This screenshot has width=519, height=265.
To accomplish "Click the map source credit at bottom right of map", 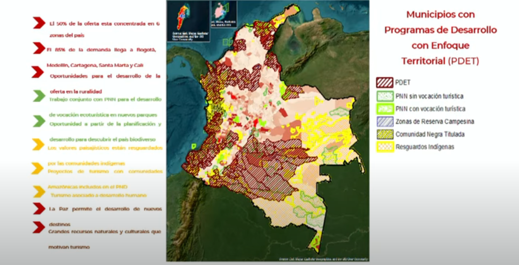I will point(324,259).
